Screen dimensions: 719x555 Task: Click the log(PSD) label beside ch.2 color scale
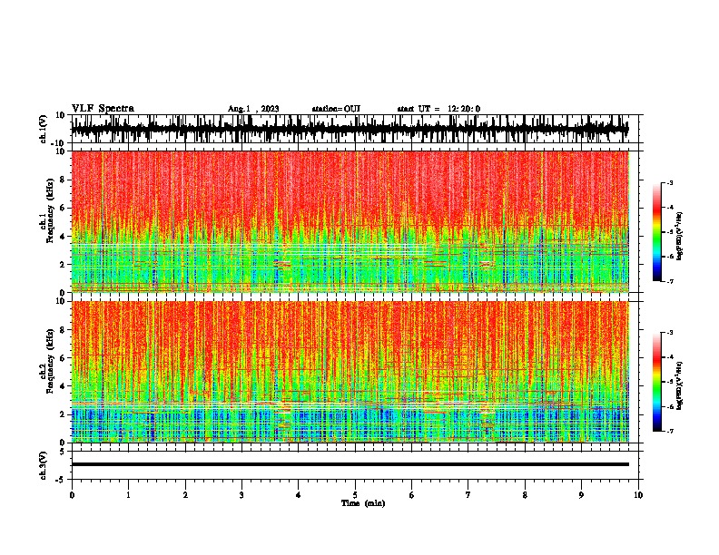coord(679,385)
